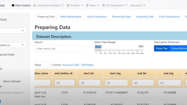The image size is (187, 105).
Task: Open the Show entries count selector
Action: click(47, 65)
